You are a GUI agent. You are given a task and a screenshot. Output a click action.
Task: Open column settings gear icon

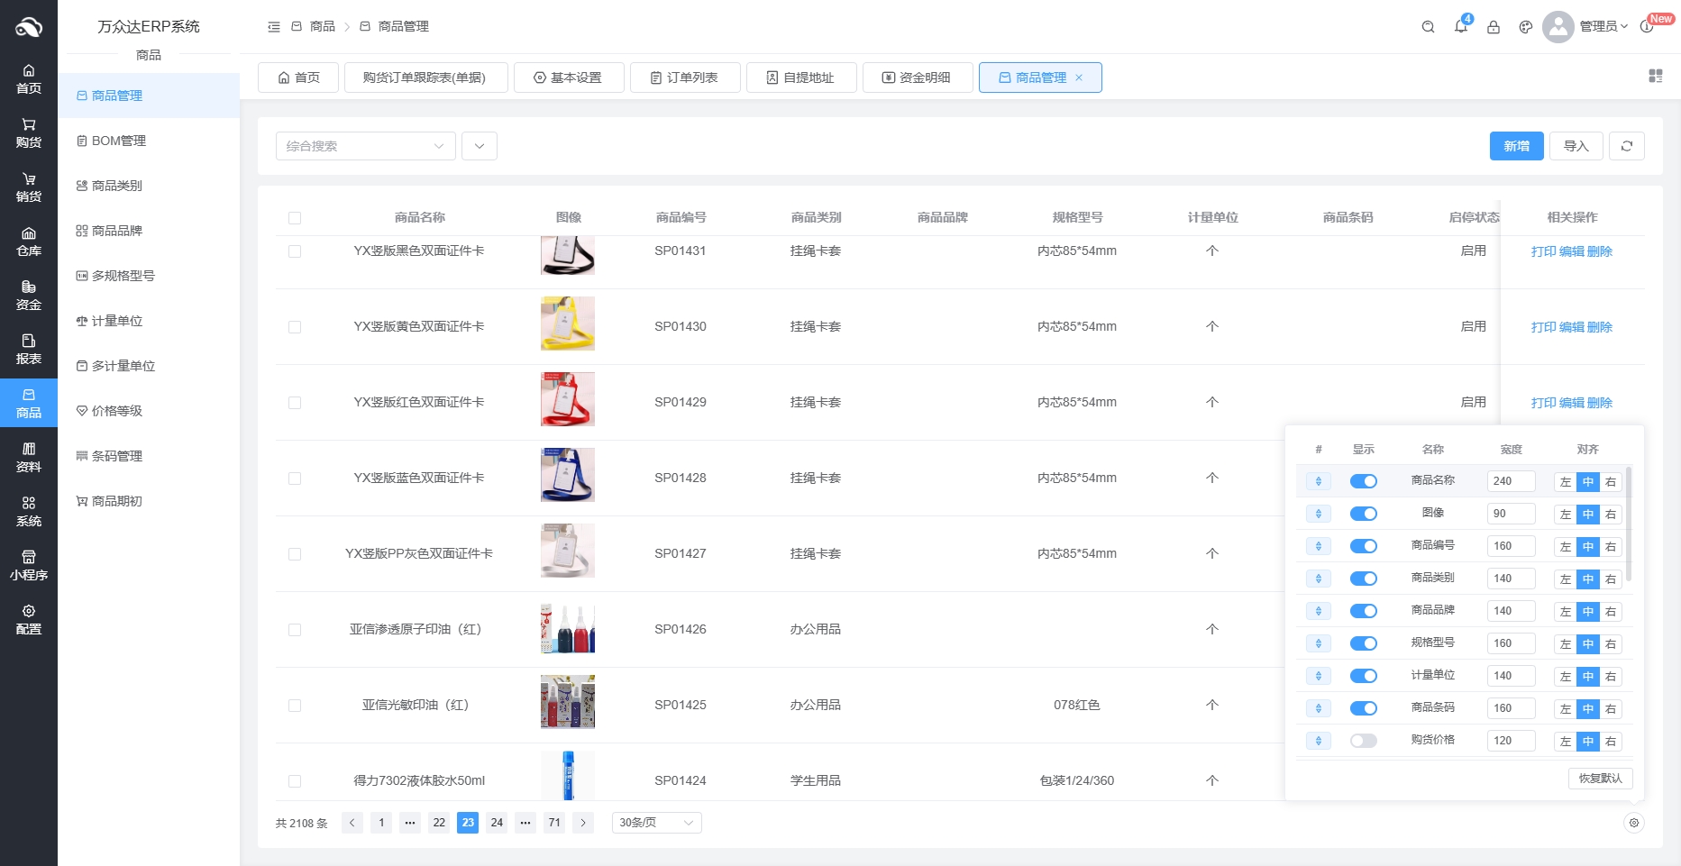[x=1633, y=823]
